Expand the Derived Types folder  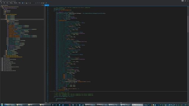click(7, 22)
